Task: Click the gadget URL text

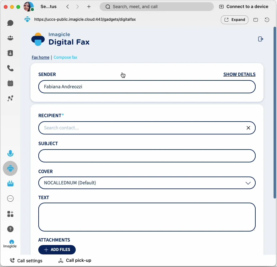Action: (85, 19)
